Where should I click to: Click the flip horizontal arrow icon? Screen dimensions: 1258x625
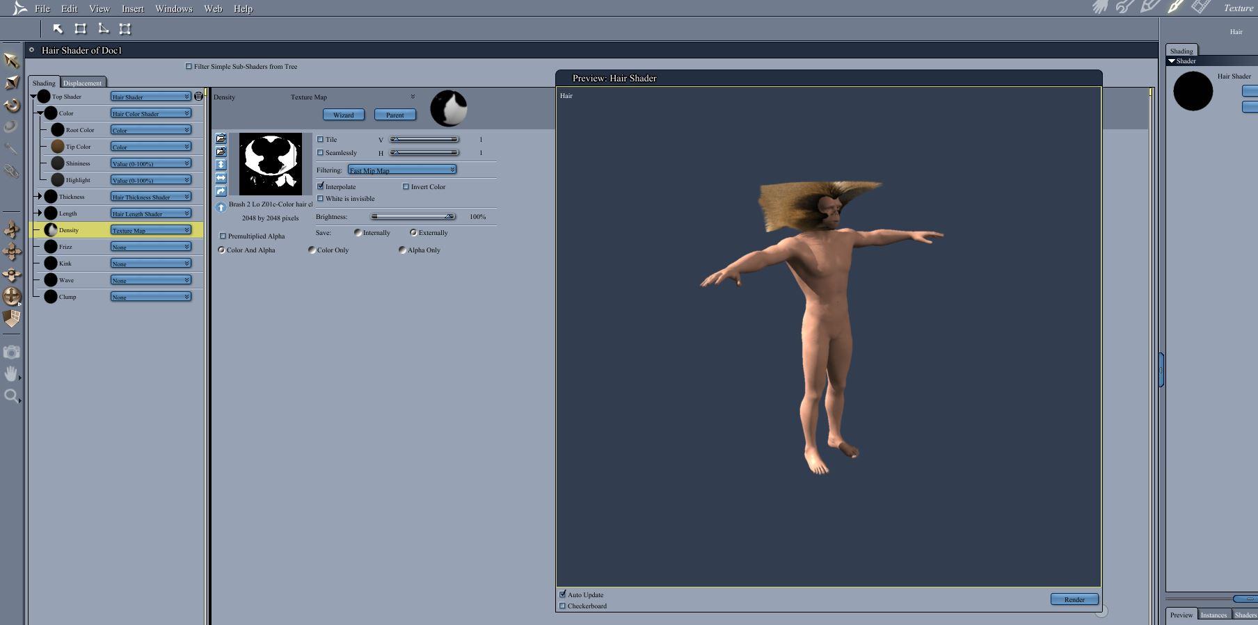[x=221, y=178]
